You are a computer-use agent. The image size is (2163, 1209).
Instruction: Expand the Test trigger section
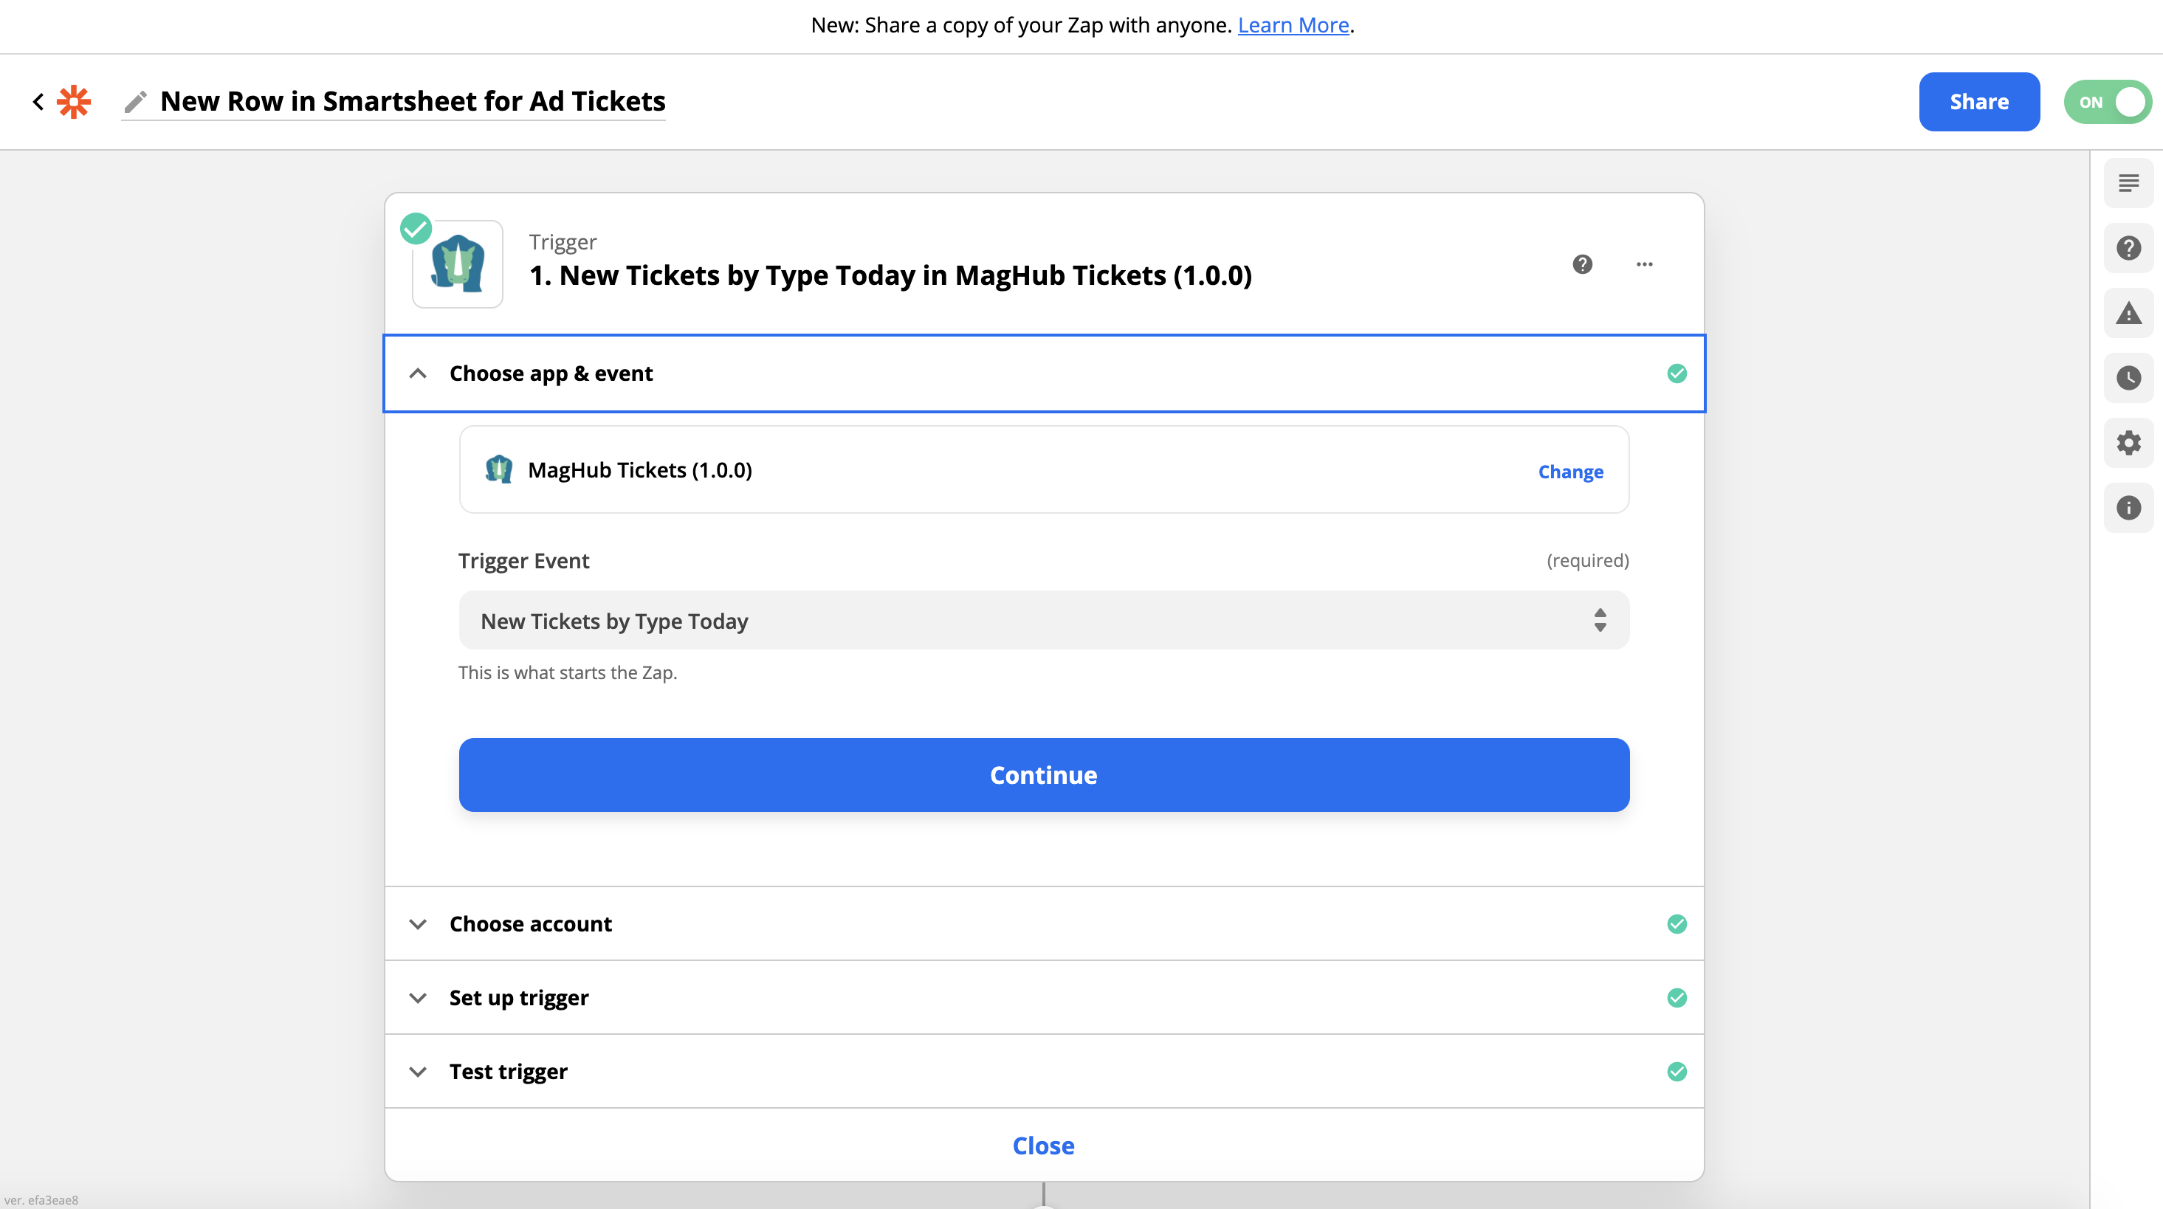click(1044, 1071)
